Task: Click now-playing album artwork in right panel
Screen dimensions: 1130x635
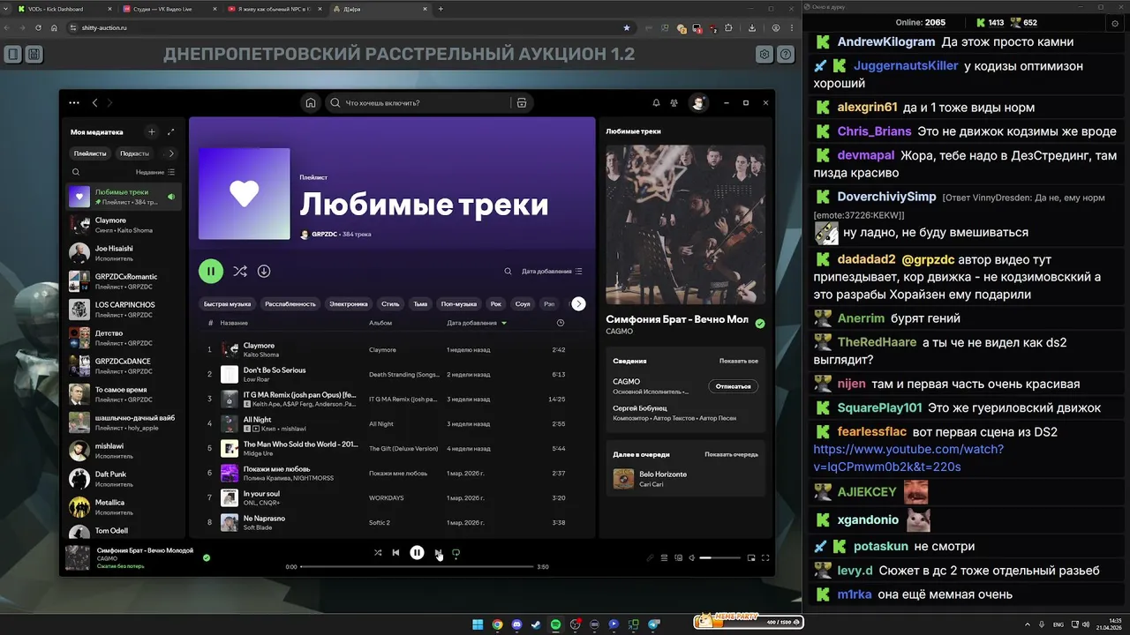Action: click(x=685, y=225)
